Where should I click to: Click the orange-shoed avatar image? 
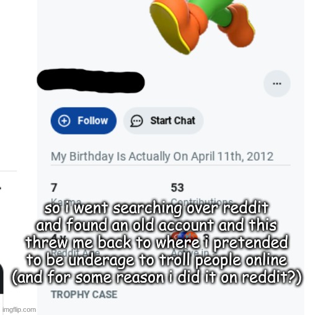[202, 27]
